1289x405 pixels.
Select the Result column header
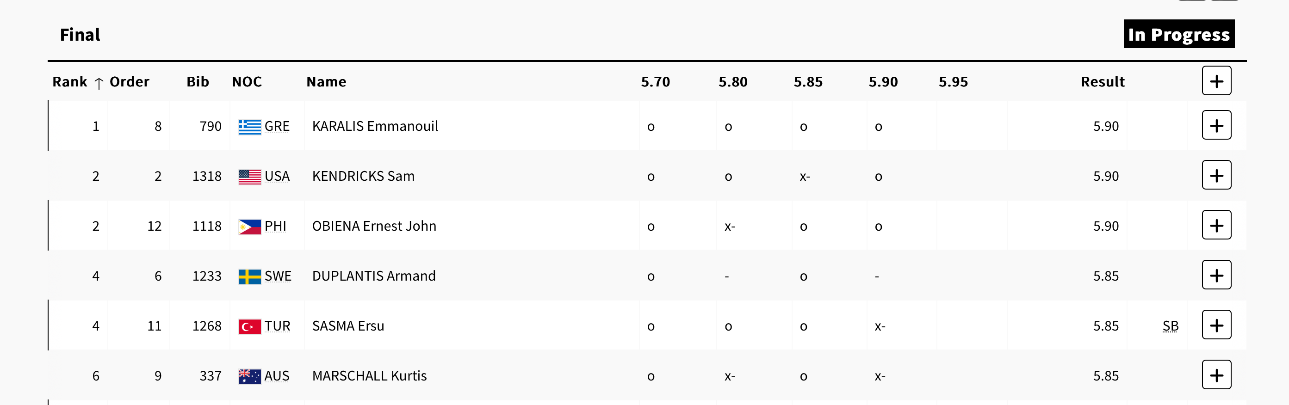coord(1103,81)
